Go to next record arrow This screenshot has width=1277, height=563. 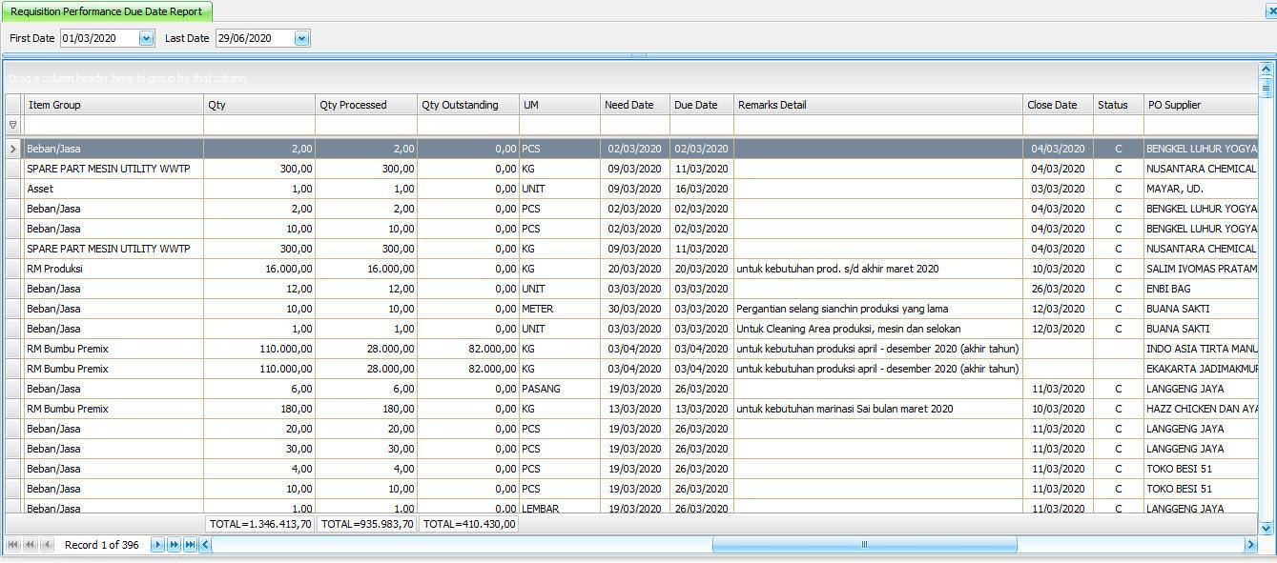coord(157,545)
